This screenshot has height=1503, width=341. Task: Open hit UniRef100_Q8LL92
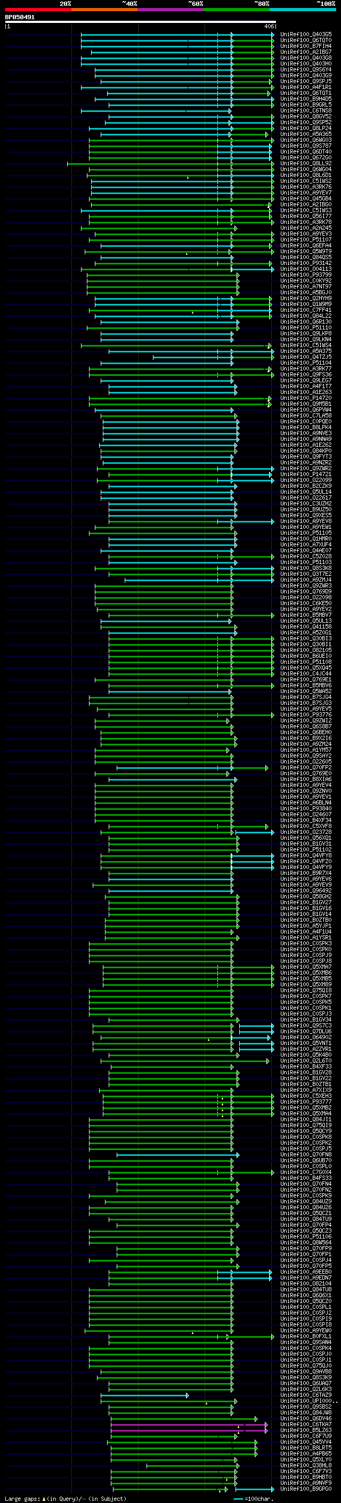click(306, 163)
